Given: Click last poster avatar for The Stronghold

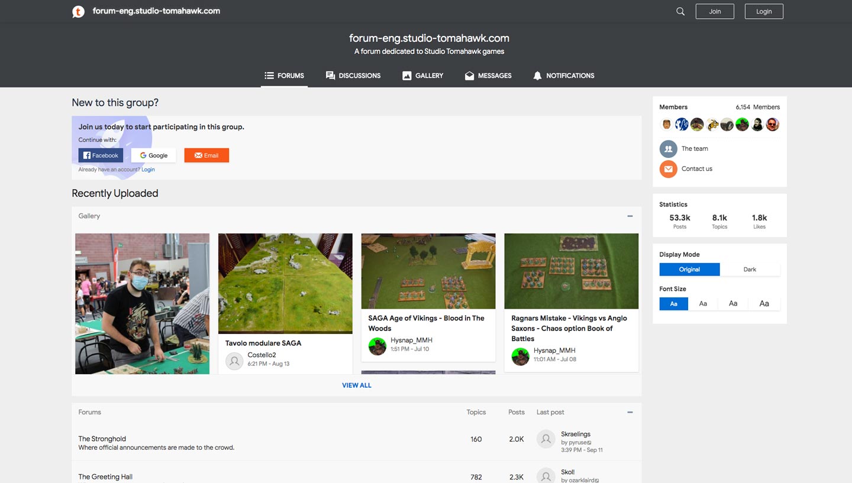Looking at the screenshot, I should point(546,439).
